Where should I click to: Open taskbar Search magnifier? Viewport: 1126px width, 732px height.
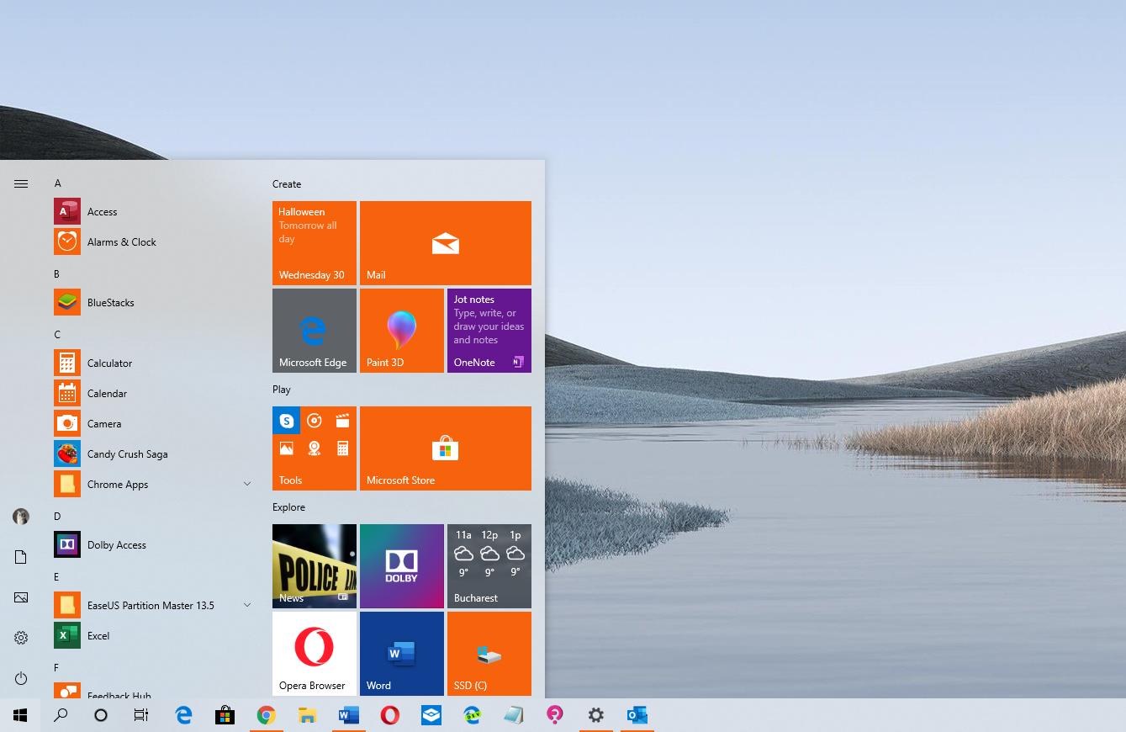61,715
